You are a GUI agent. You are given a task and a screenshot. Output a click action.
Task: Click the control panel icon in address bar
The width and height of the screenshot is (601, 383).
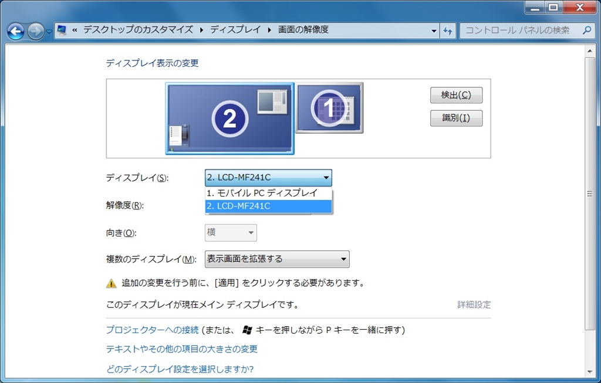click(x=62, y=30)
